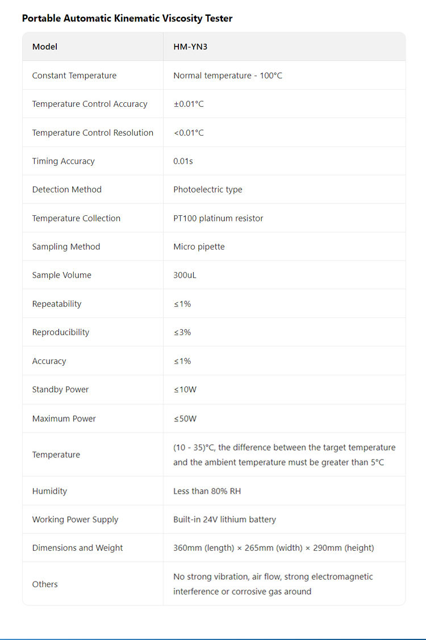Click the Built-in 24V lithium battery text
This screenshot has width=426, height=640.
point(224,519)
